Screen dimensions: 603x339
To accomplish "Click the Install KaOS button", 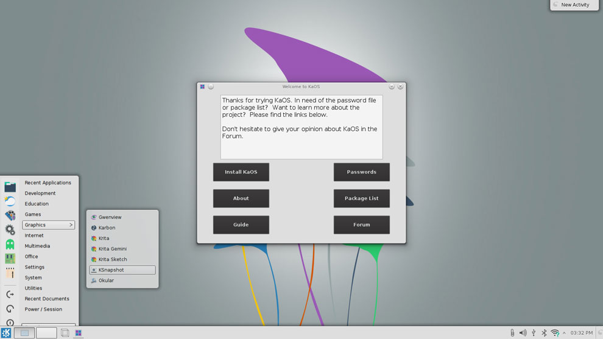I will point(241,172).
